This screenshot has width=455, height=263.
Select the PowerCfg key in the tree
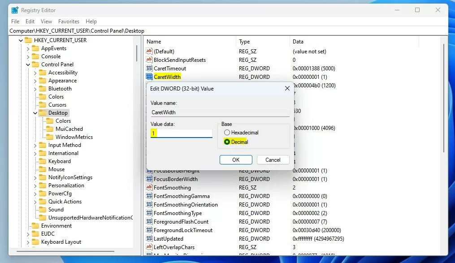[60, 194]
